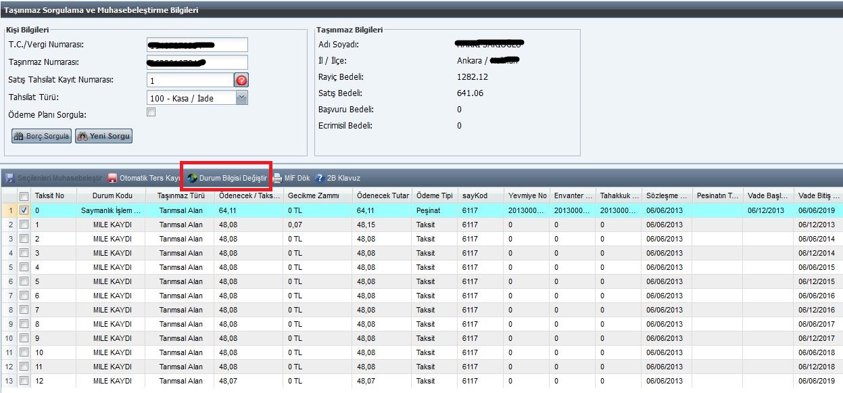Click into the Taşınmaz Numarası field
The image size is (843, 393).
tap(197, 62)
